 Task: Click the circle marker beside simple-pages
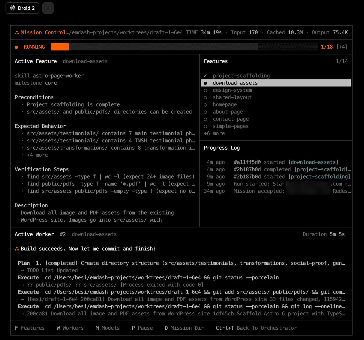(x=205, y=127)
